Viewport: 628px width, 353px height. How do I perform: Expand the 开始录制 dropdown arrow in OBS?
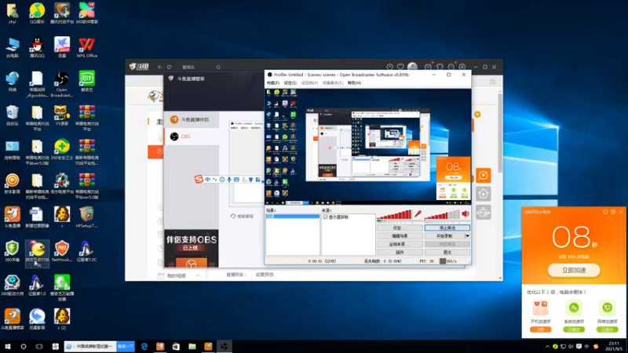pyautogui.click(x=467, y=236)
